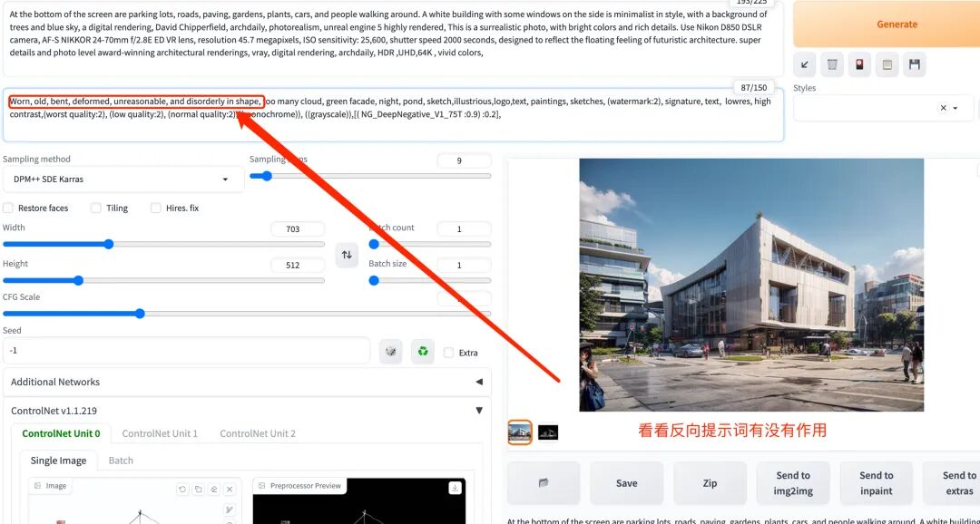Click the Width value field showing 703
Screen dimensions: 980x524
point(298,229)
